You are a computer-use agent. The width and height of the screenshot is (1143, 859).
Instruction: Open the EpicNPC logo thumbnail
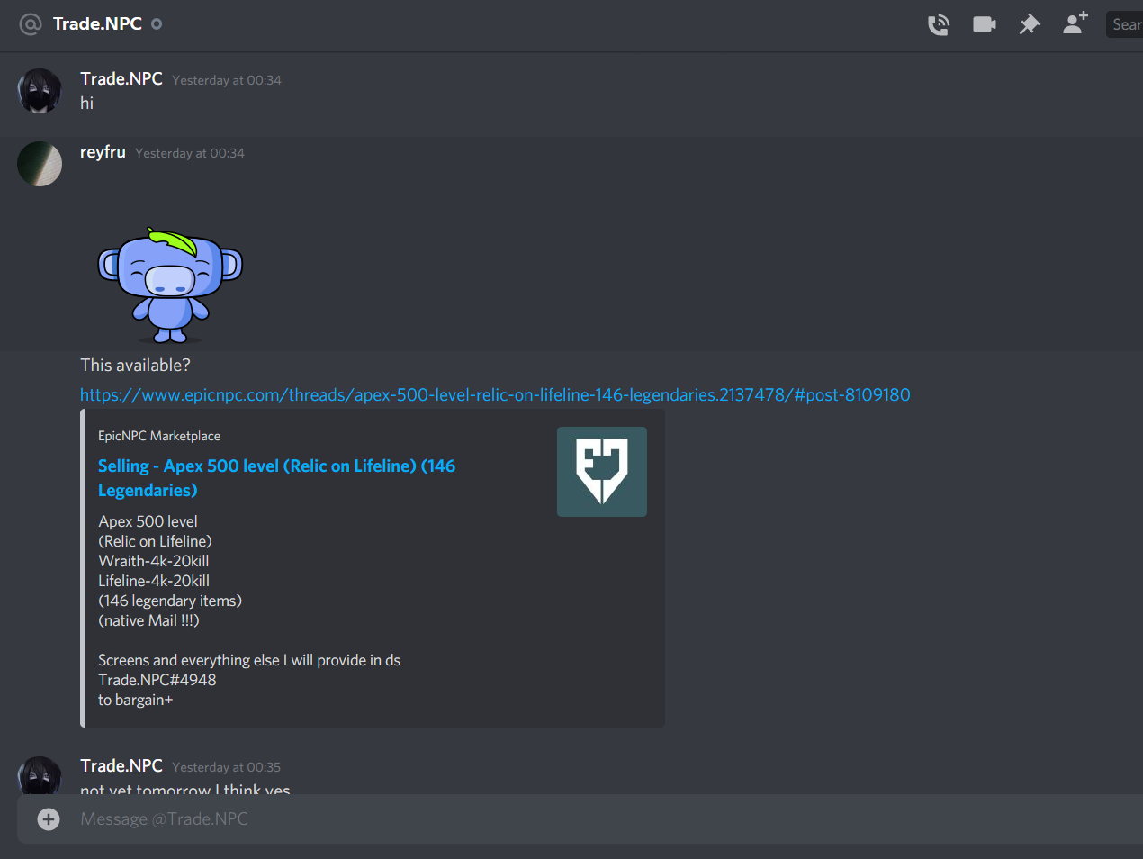point(602,472)
